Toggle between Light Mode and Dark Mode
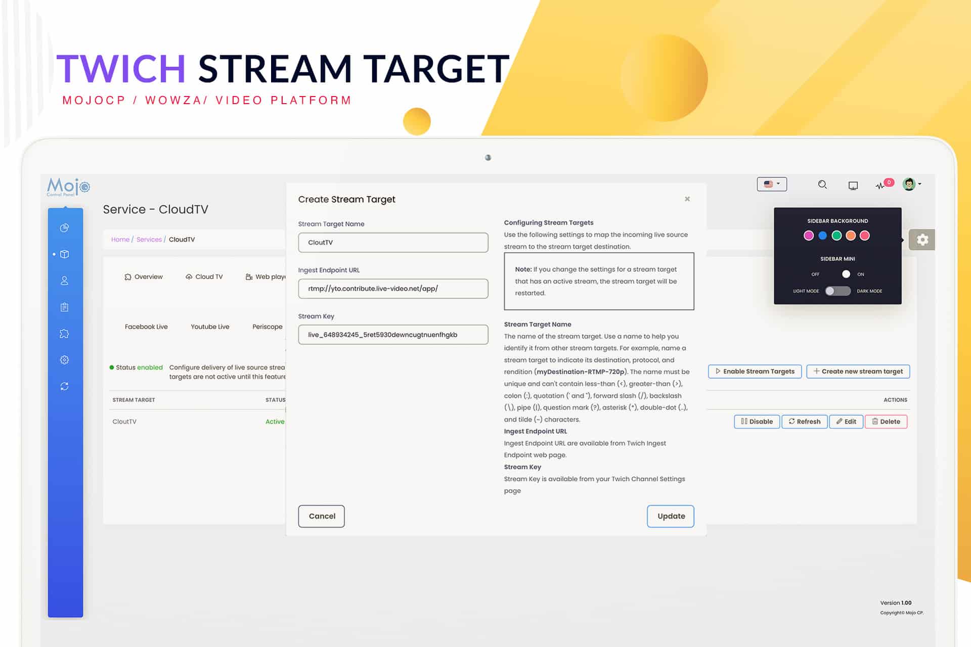 [838, 291]
